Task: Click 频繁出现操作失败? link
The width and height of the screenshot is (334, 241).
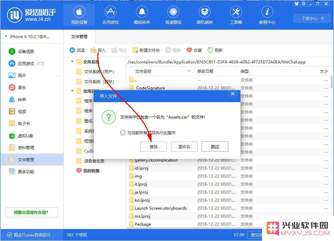Action: point(32,212)
